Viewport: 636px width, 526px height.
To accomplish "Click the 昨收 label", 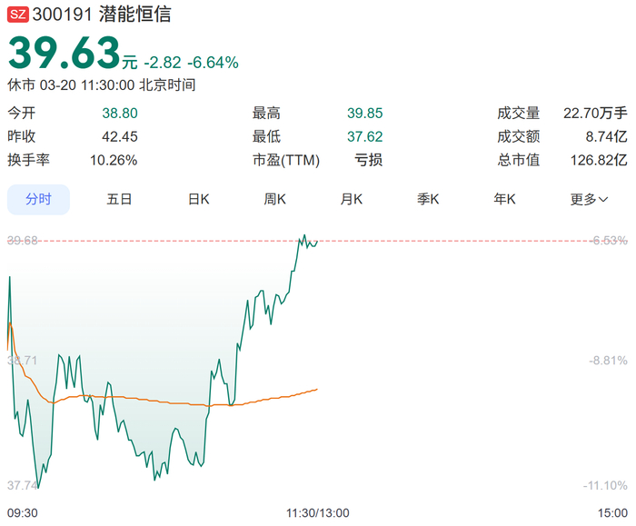I will click(x=22, y=136).
